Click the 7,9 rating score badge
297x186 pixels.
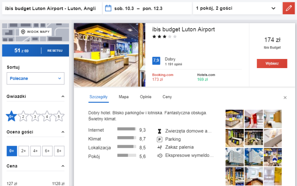tap(156, 61)
